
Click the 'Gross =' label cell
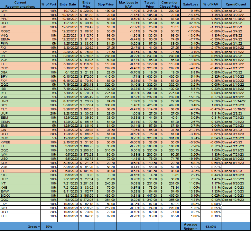[20, 227]
